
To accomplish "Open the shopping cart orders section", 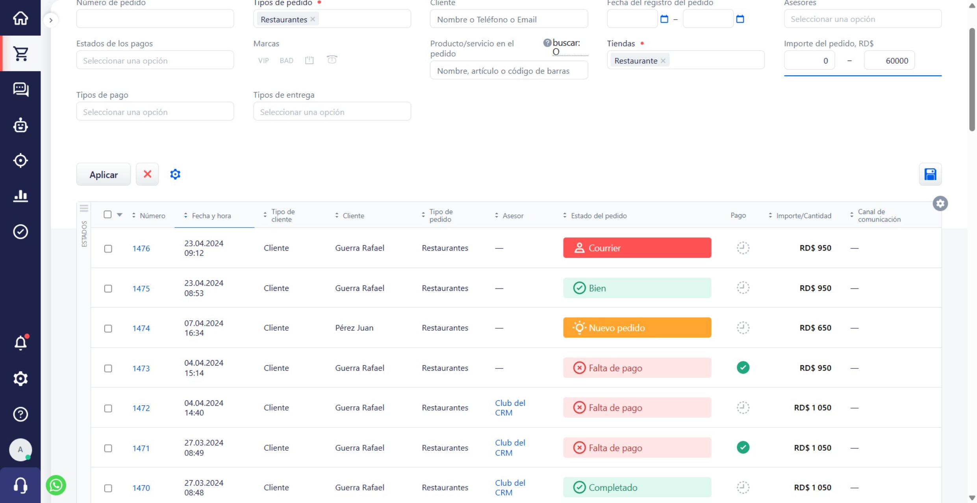I will pos(20,54).
